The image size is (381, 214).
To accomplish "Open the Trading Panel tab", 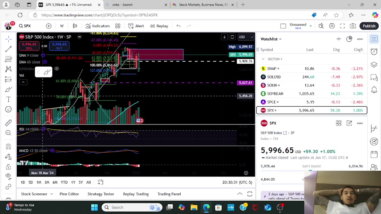I will pyautogui.click(x=169, y=194).
